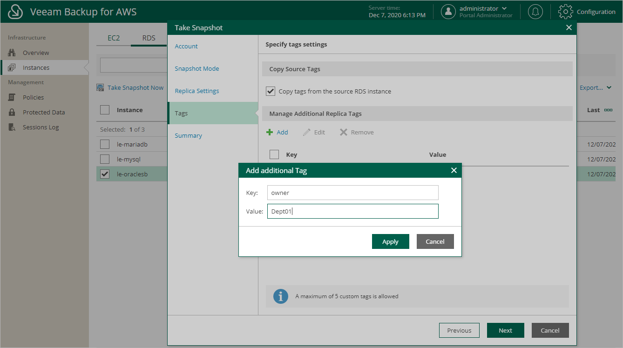The width and height of the screenshot is (623, 348).
Task: Click the instances search field
Action: [x=134, y=65]
